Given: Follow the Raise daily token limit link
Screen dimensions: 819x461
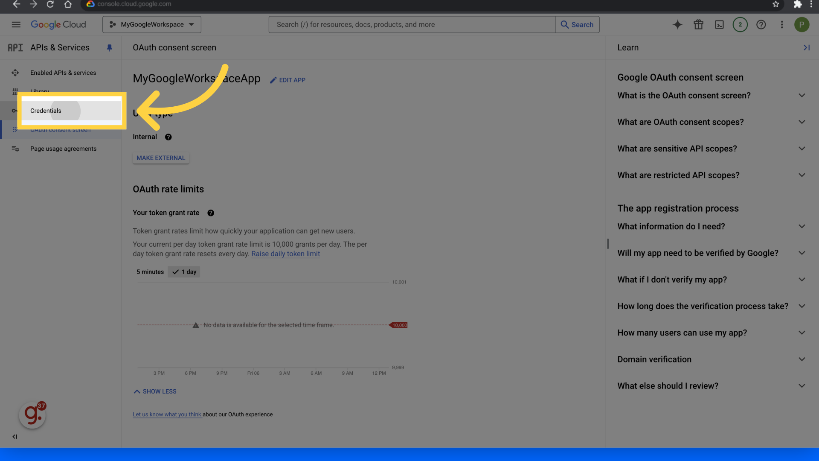Looking at the screenshot, I should click(x=285, y=254).
